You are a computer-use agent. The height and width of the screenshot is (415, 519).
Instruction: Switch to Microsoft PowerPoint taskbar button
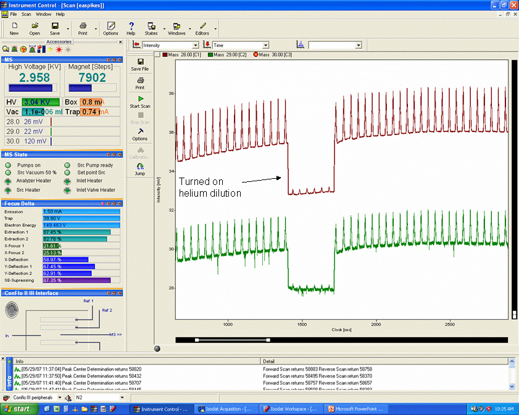click(355, 409)
